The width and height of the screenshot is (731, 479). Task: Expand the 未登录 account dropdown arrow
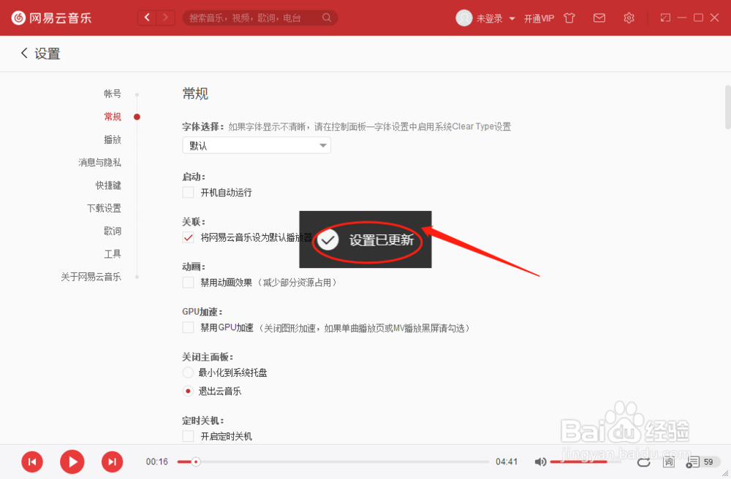[512, 19]
